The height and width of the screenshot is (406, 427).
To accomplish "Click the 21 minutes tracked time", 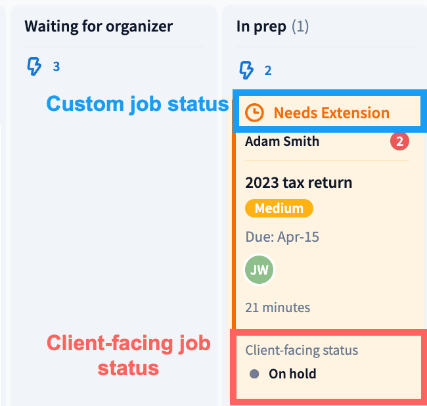I will click(x=277, y=307).
